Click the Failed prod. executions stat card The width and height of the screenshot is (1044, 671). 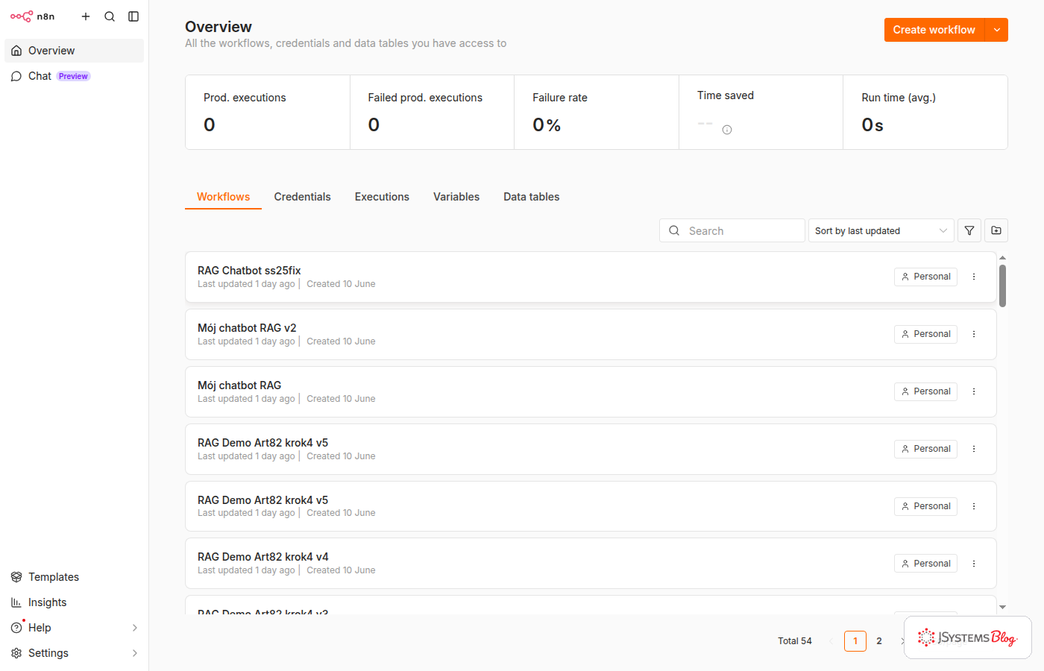point(433,113)
